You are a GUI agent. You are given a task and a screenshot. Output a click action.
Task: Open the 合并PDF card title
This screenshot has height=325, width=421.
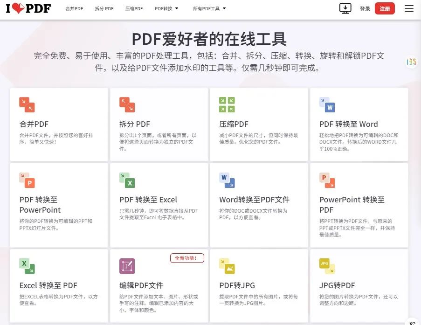pos(34,124)
